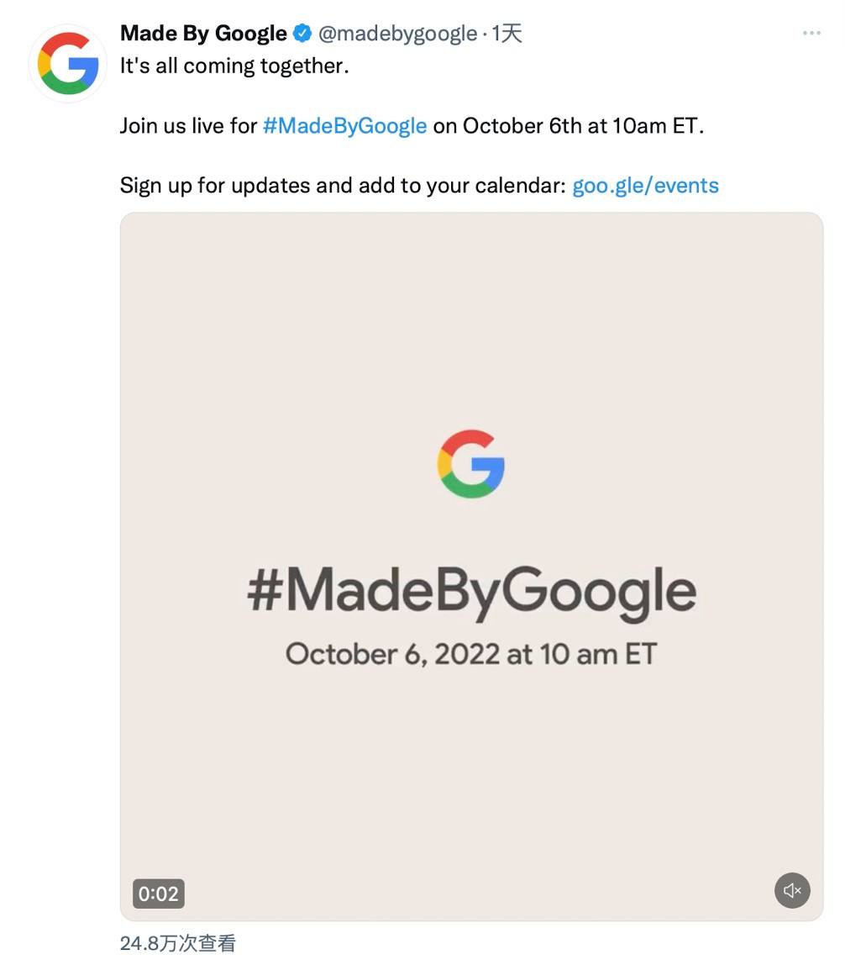Click the 1天 post timestamp
The height and width of the screenshot is (965, 845).
(x=506, y=34)
